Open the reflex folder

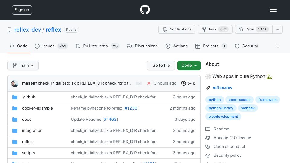pos(27,142)
